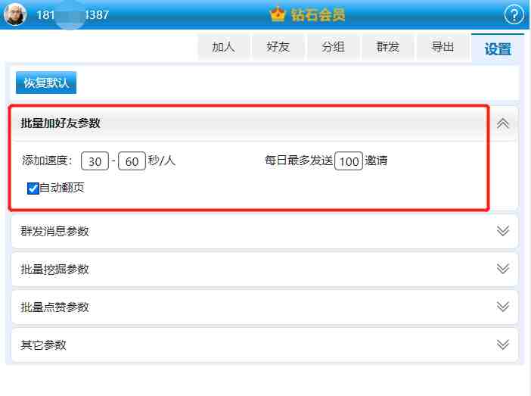The image size is (531, 396).
Task: Select the 设置 tab
Action: coord(498,48)
